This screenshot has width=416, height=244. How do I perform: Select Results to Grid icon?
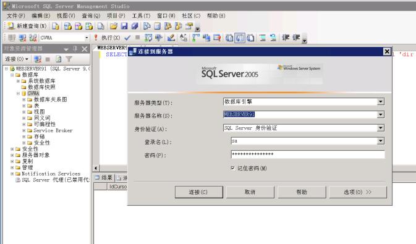[x=240, y=38]
